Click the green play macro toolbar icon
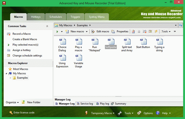This screenshot has width=185, height=119. [57, 32]
